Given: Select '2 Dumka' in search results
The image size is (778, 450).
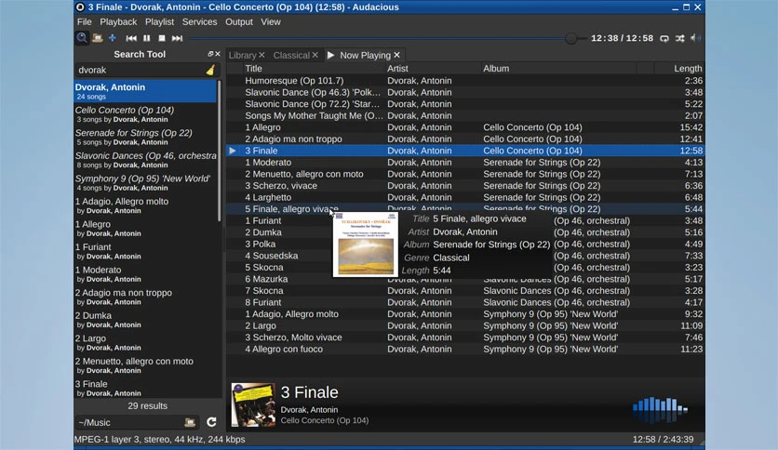Looking at the screenshot, I should (145, 319).
